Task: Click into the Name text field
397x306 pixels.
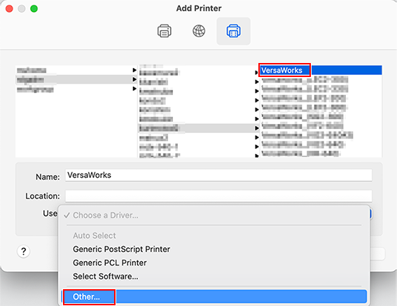Action: coord(218,175)
